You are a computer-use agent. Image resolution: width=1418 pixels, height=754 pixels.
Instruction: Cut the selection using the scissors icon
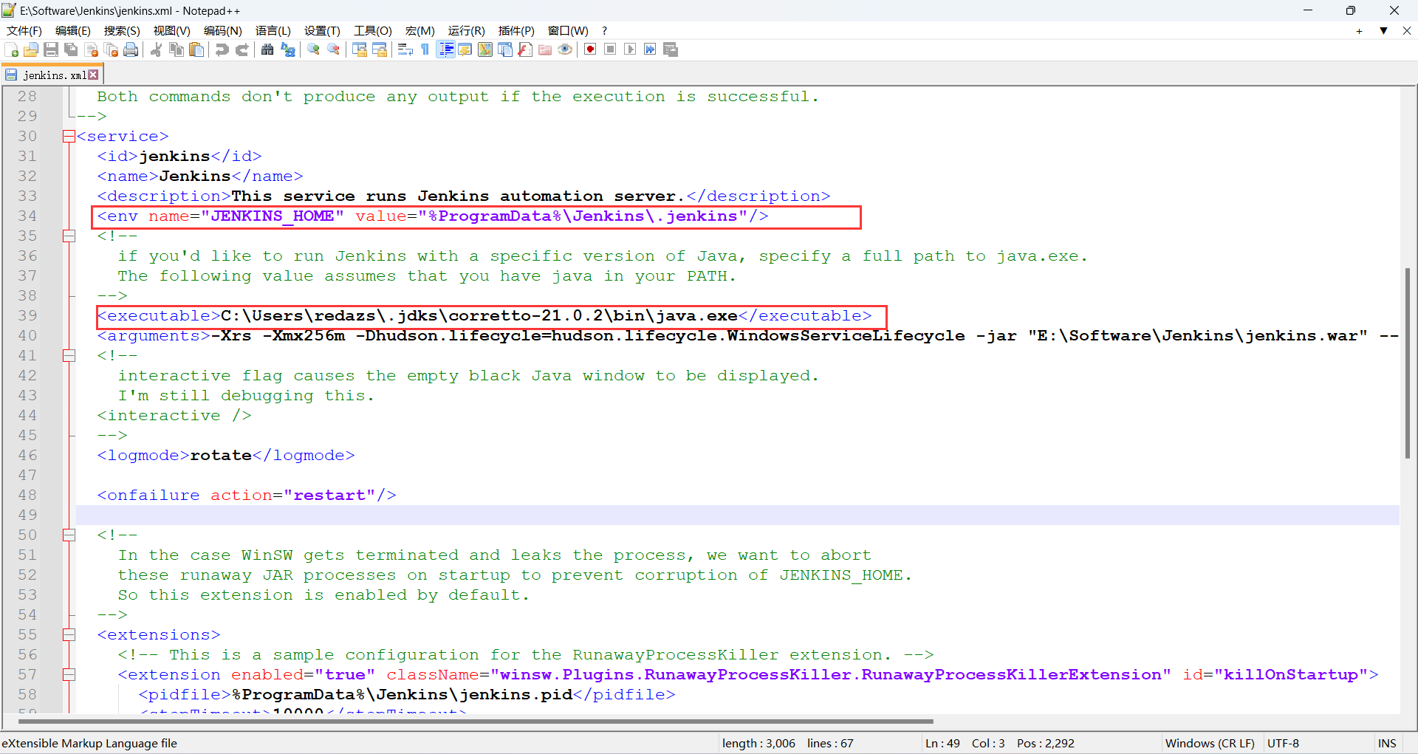click(156, 49)
